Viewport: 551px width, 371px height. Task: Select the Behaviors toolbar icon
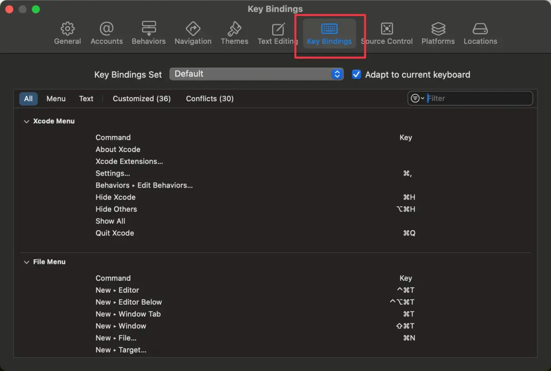(x=149, y=29)
